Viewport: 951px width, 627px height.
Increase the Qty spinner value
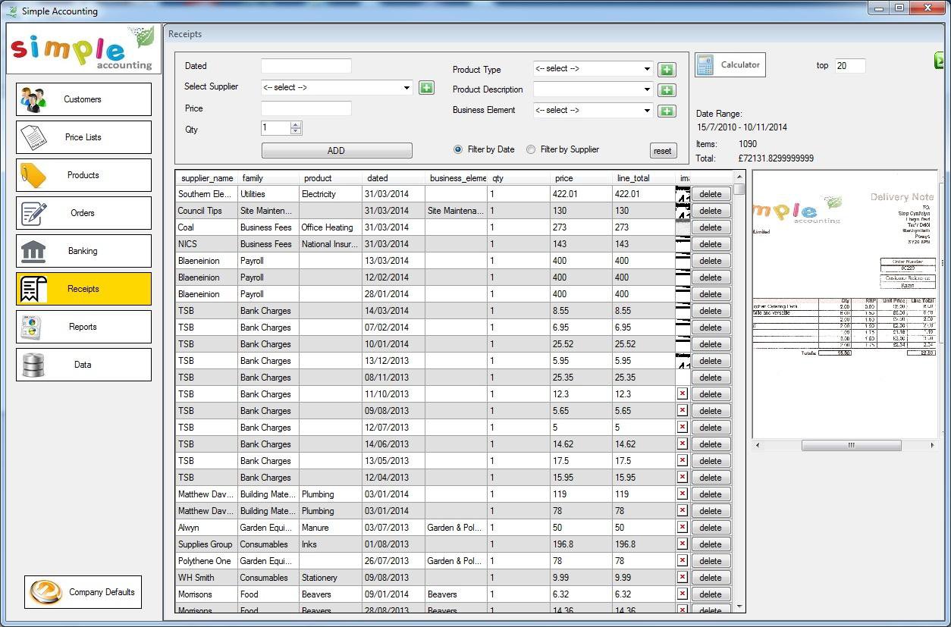(296, 125)
